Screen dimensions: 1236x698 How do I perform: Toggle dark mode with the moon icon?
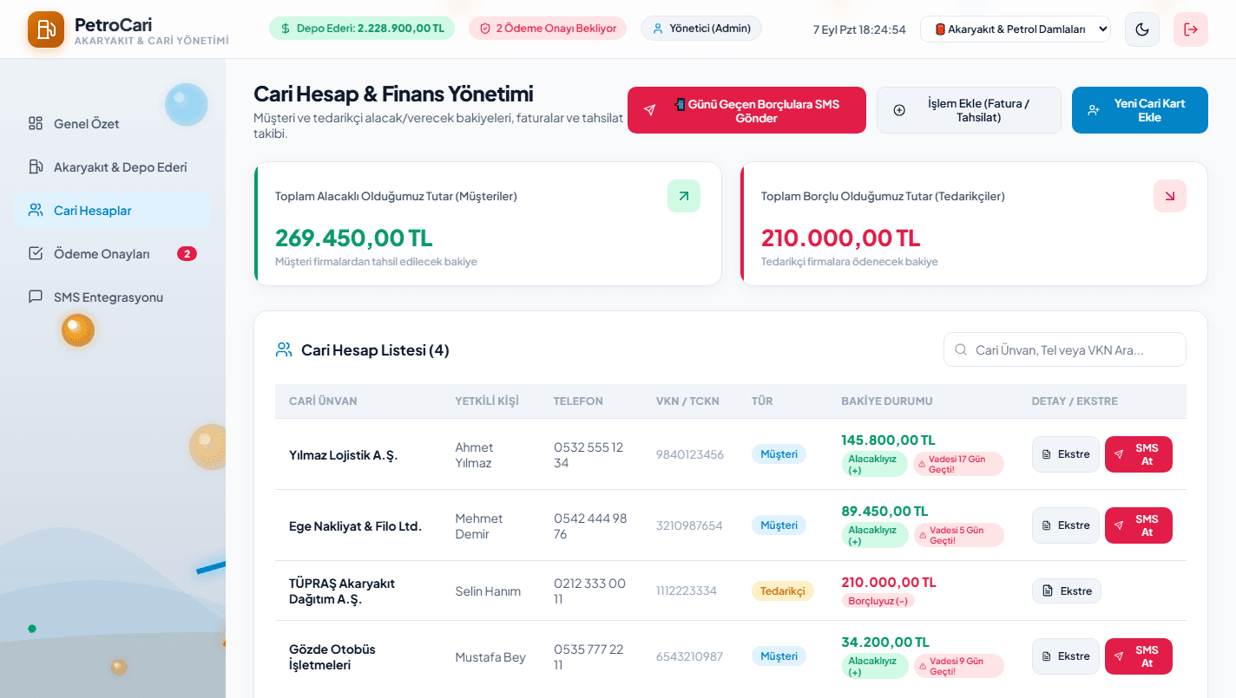coord(1142,29)
